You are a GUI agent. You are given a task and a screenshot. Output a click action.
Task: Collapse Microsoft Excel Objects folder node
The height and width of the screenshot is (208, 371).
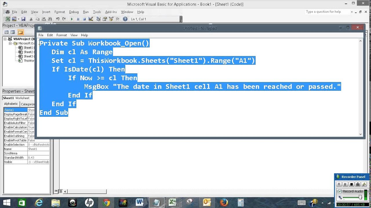(x=10, y=43)
